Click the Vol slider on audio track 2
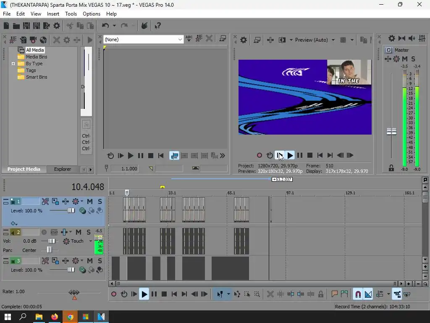The width and height of the screenshot is (430, 323). (51, 241)
